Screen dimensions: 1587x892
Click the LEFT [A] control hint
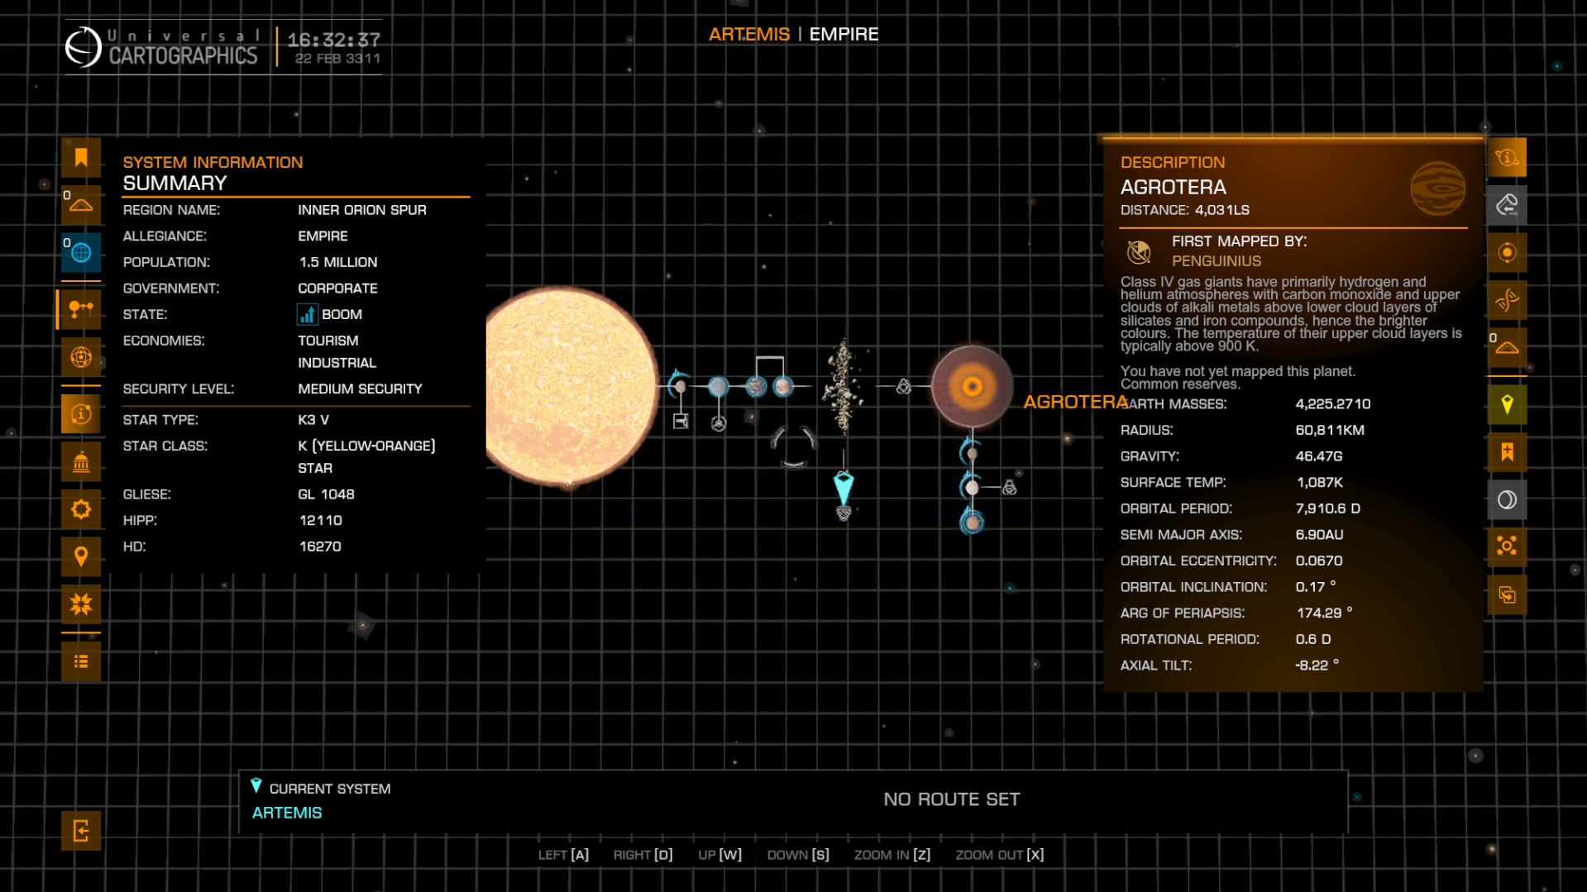tap(563, 855)
